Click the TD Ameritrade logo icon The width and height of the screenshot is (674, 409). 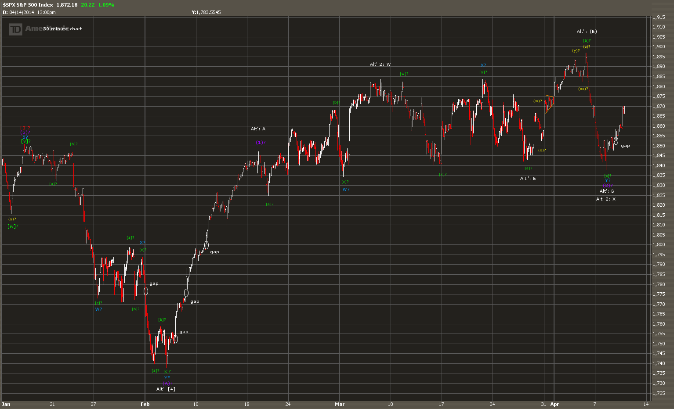[15, 29]
